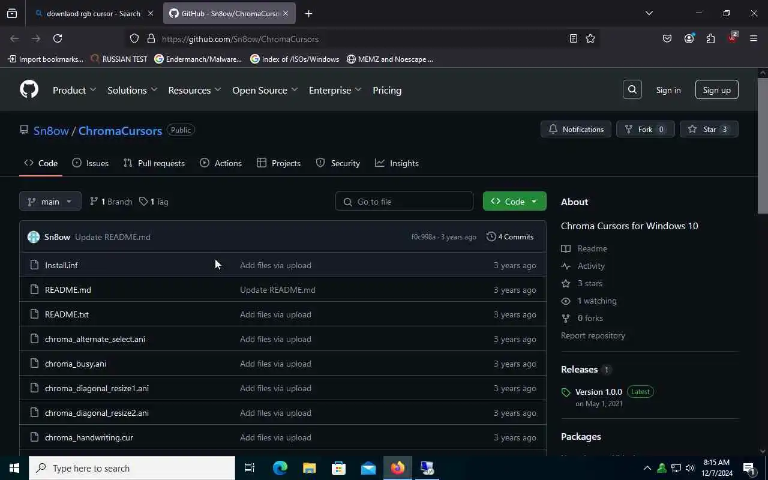
Task: Switch to the Pull requests tab
Action: click(x=154, y=163)
